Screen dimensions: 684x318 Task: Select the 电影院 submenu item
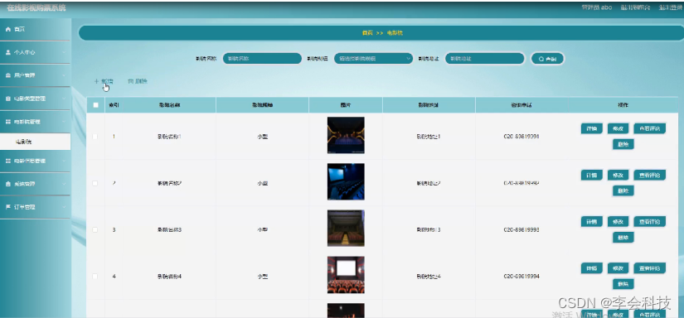coord(36,142)
